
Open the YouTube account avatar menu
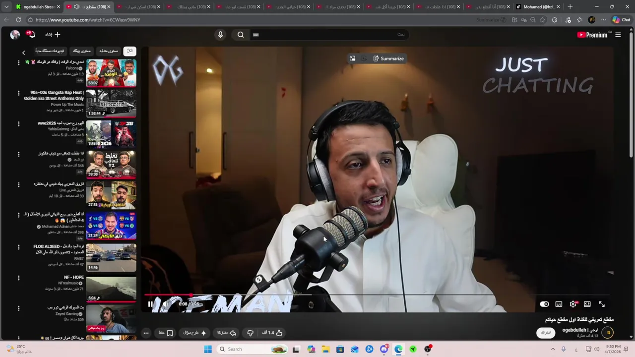coord(15,35)
